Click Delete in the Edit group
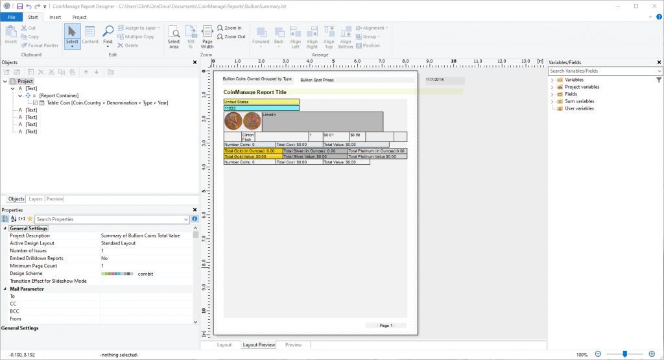 coord(128,45)
